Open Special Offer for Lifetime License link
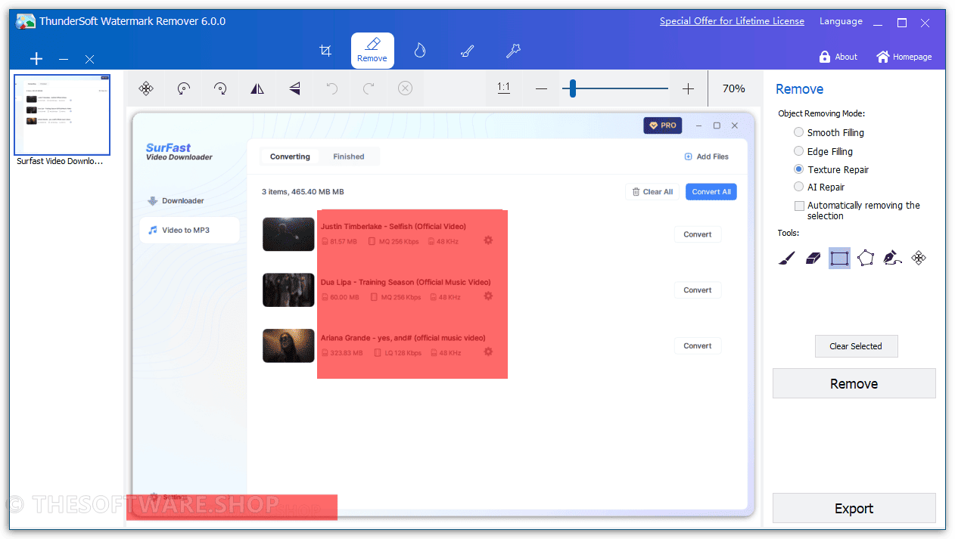 [732, 21]
